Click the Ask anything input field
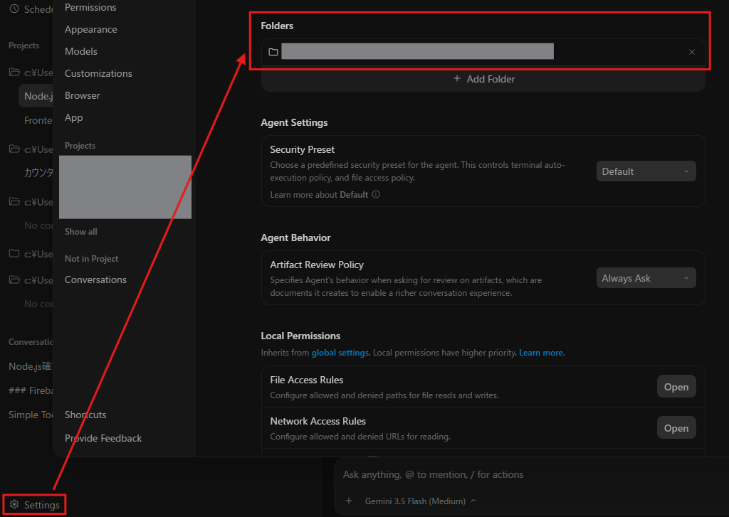 (x=433, y=474)
